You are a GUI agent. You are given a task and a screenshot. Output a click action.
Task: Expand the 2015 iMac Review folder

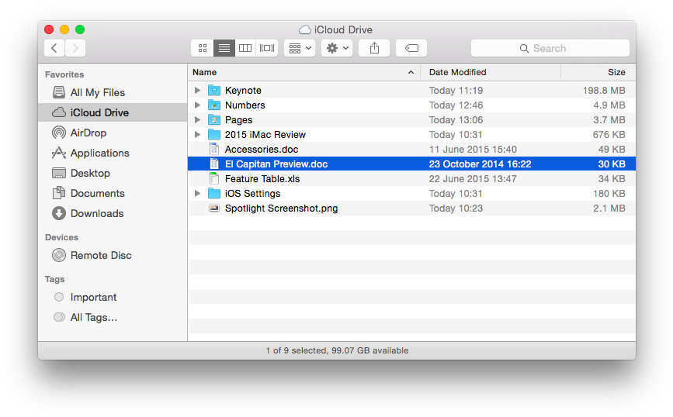[x=198, y=135]
